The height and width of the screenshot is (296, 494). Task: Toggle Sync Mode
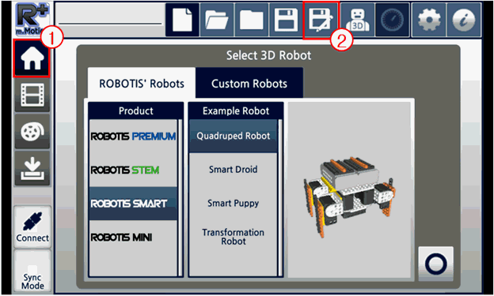point(32,272)
